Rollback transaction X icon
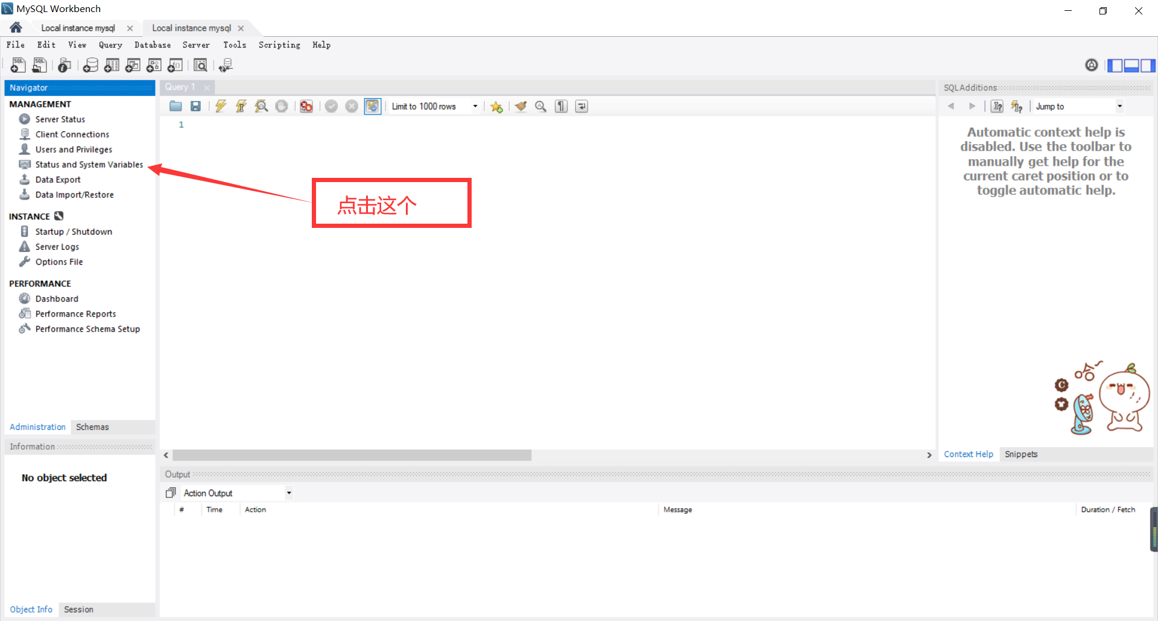 pyautogui.click(x=352, y=106)
